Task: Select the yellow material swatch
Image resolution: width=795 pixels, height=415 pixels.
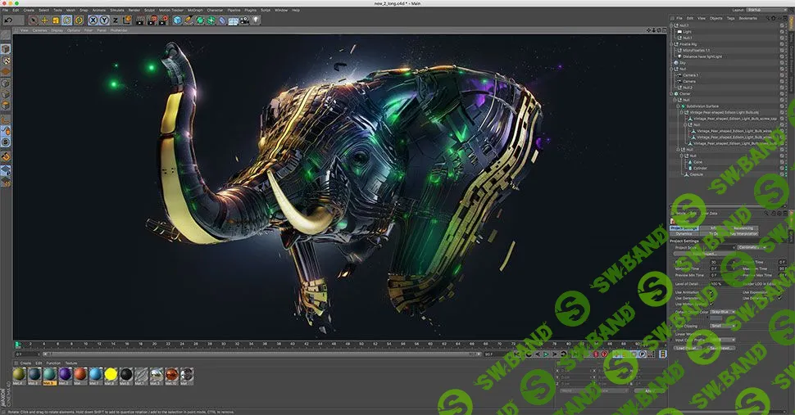Action: pyautogui.click(x=111, y=374)
